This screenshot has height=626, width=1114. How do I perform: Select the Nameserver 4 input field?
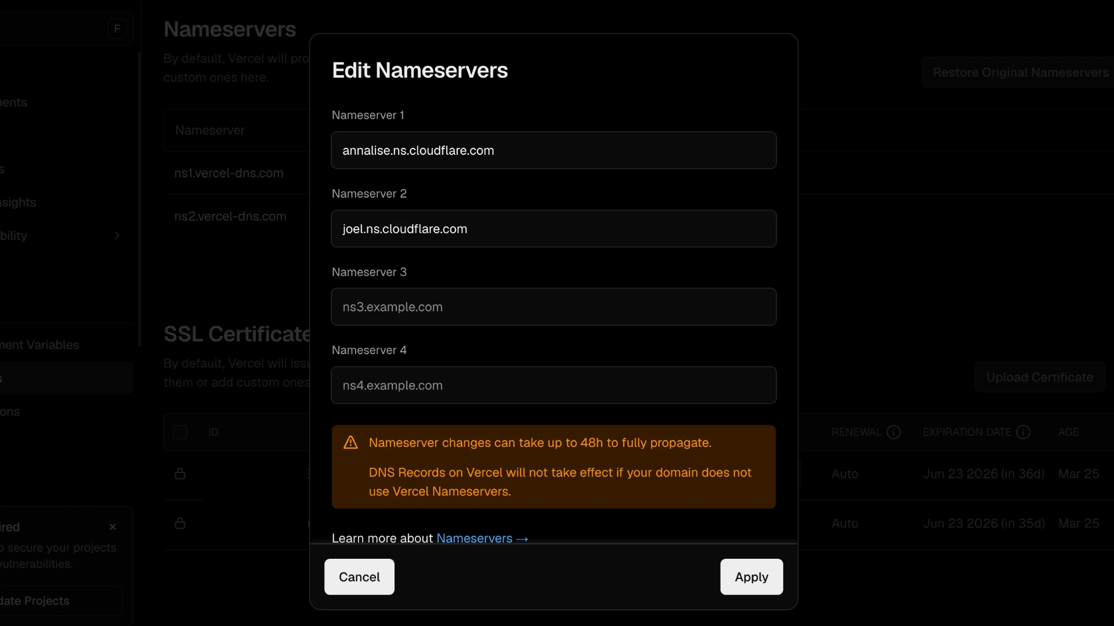(x=554, y=385)
